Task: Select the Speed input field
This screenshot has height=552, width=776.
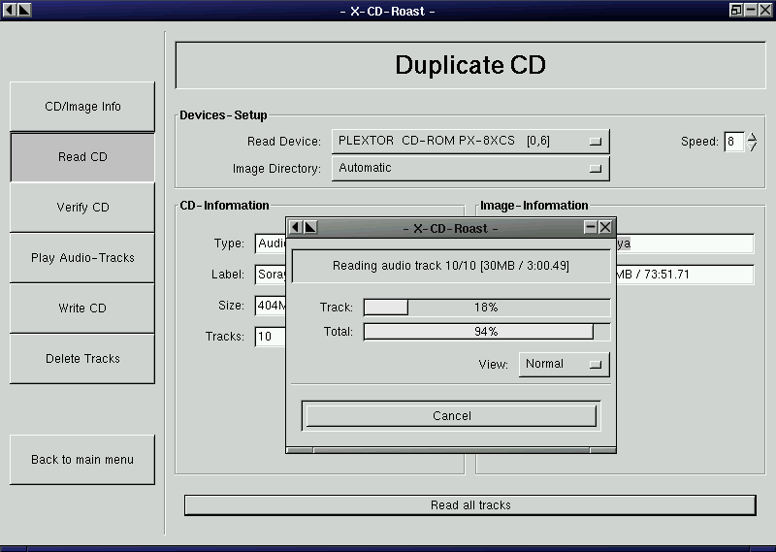Action: tap(734, 142)
